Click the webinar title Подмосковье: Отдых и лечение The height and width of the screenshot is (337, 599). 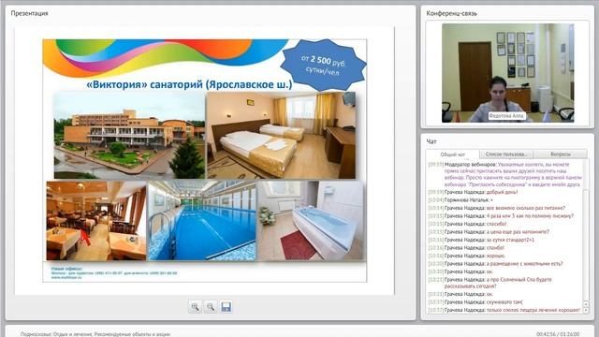[x=95, y=334]
